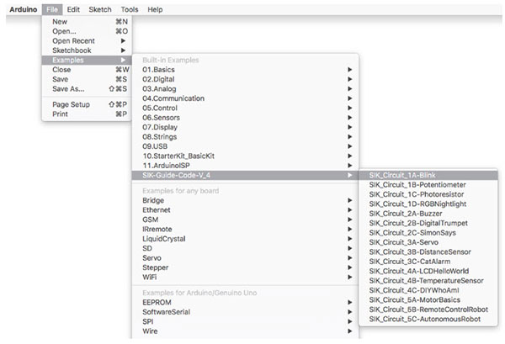Expand the 06.Sensors examples

pos(245,118)
